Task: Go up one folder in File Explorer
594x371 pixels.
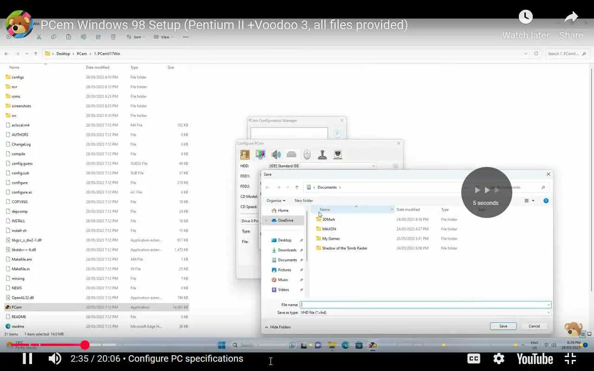Action: pos(36,54)
